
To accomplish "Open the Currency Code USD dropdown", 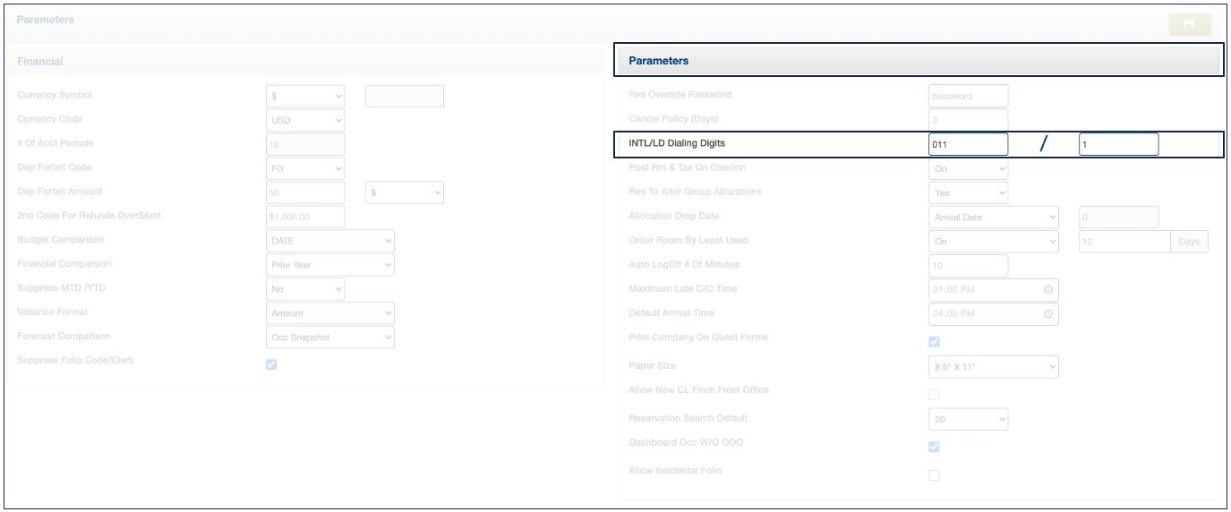I will (305, 120).
